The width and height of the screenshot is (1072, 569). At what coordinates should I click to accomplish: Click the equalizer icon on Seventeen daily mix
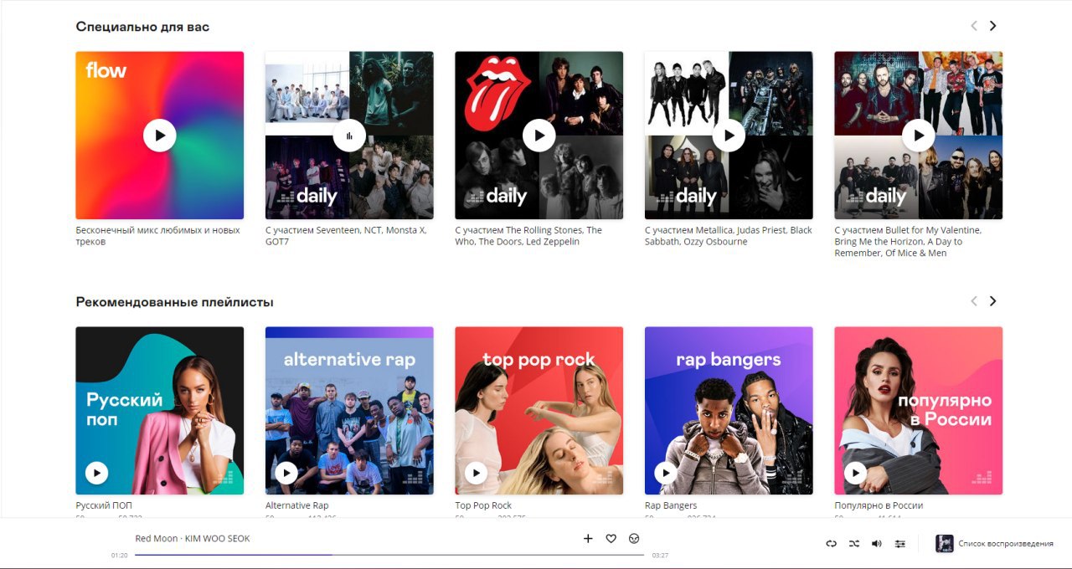(x=349, y=136)
